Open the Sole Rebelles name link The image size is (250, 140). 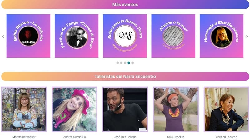click(x=176, y=137)
